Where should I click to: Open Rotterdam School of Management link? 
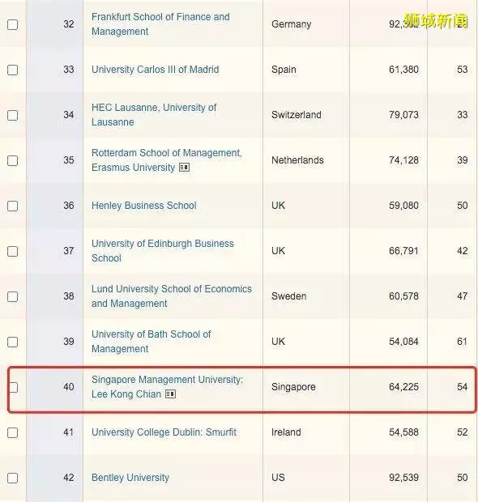167,160
